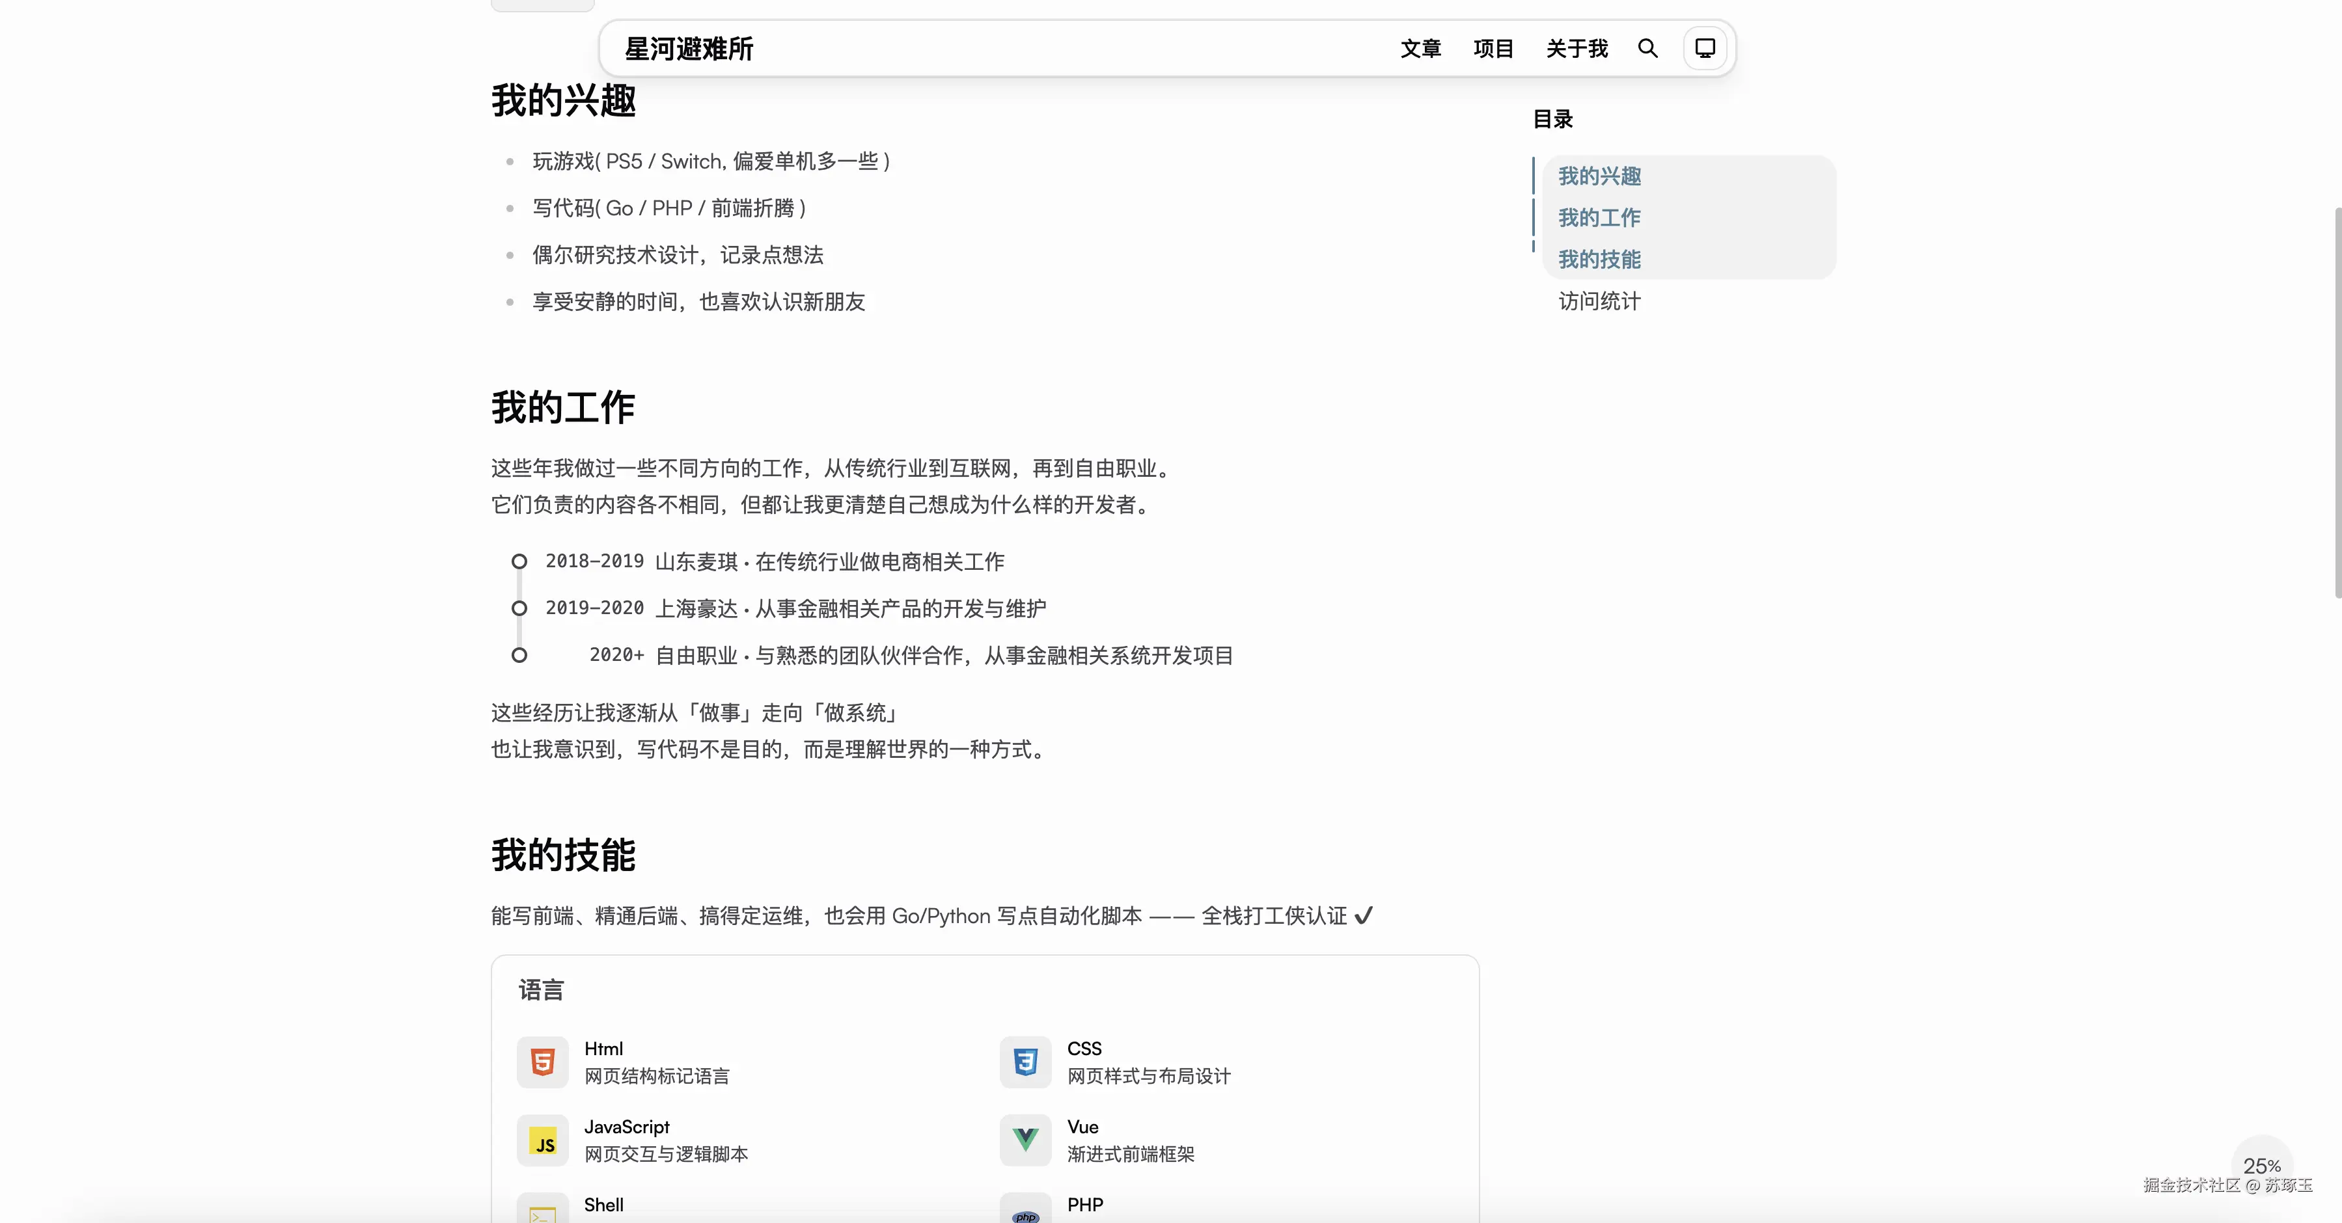
Task: Open the 项目 navigation item
Action: pyautogui.click(x=1493, y=48)
